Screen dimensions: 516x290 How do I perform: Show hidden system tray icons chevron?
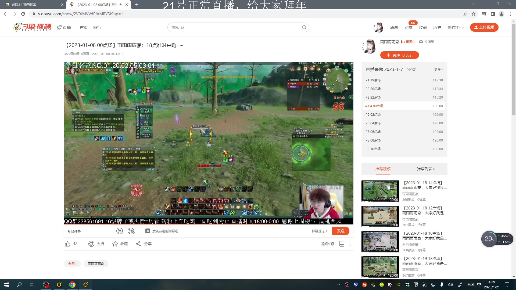tap(339, 285)
